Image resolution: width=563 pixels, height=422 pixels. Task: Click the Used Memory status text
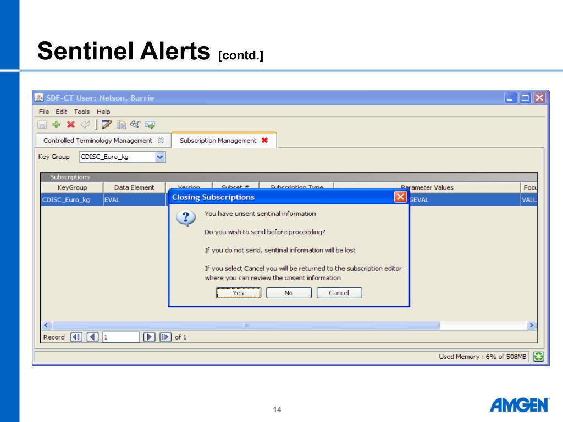click(482, 356)
